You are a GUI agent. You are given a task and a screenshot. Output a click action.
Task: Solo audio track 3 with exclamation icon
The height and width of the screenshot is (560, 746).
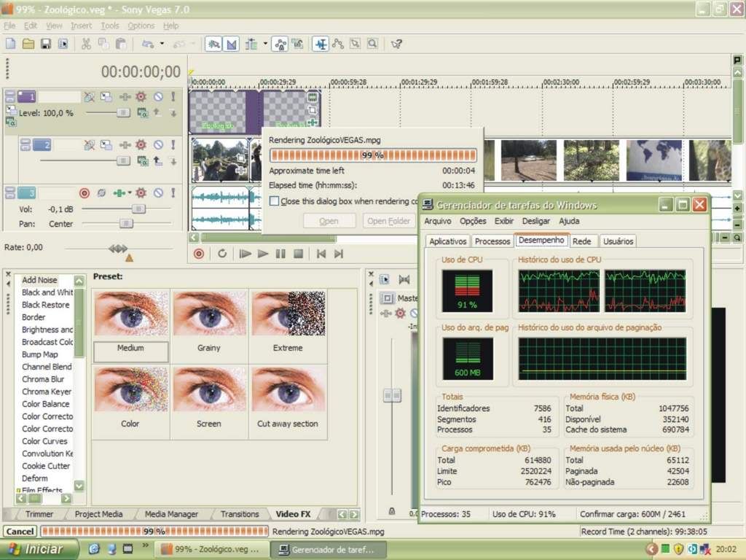coord(173,193)
